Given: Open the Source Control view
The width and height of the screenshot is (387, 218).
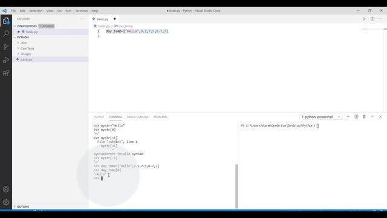Looking at the screenshot, I should tap(6, 47).
